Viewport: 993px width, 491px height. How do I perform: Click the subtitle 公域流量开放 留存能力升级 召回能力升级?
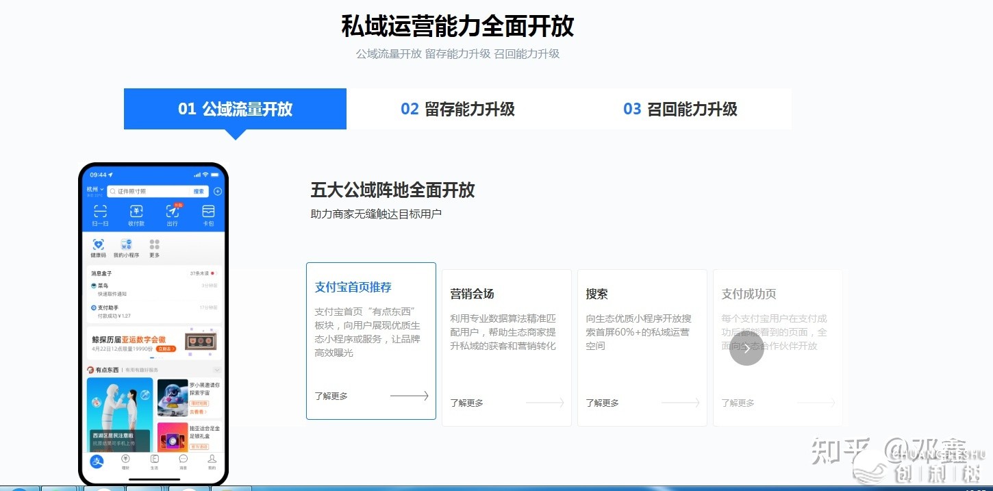coord(457,53)
